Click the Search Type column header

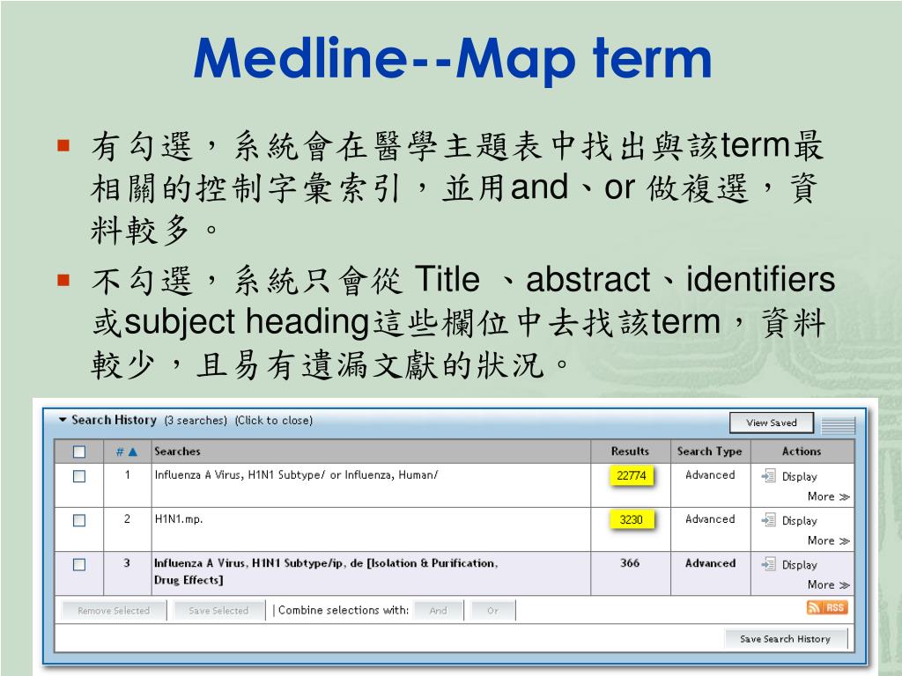710,452
